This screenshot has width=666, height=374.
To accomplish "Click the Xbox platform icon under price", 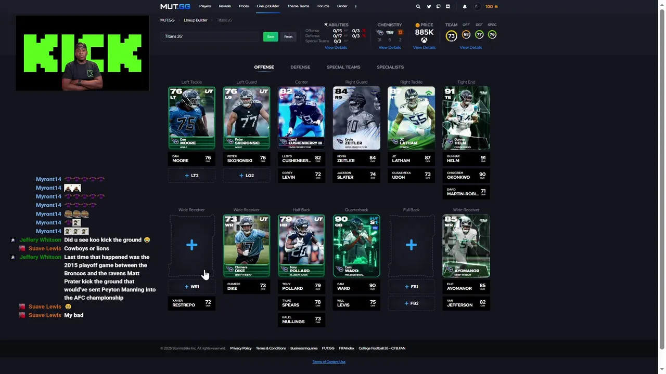I will point(424,40).
